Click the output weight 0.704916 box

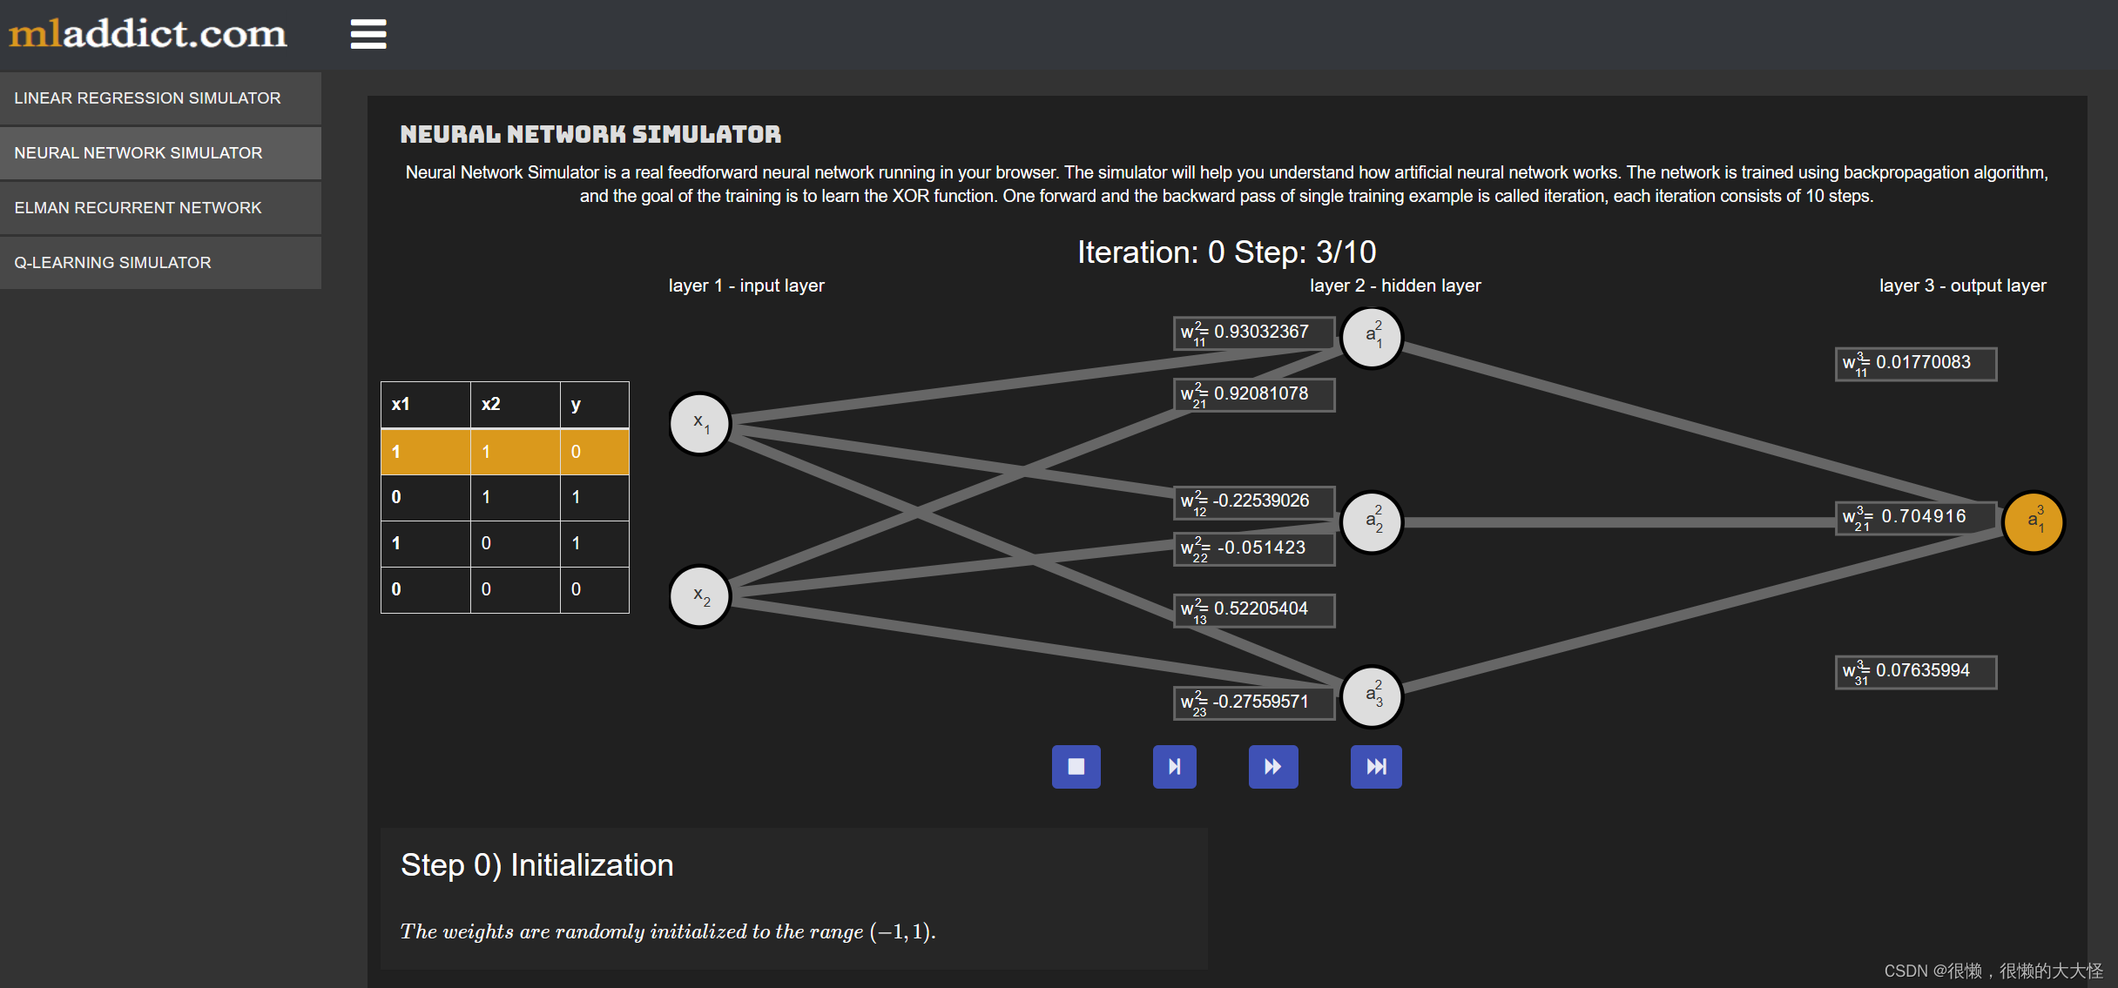point(1915,517)
